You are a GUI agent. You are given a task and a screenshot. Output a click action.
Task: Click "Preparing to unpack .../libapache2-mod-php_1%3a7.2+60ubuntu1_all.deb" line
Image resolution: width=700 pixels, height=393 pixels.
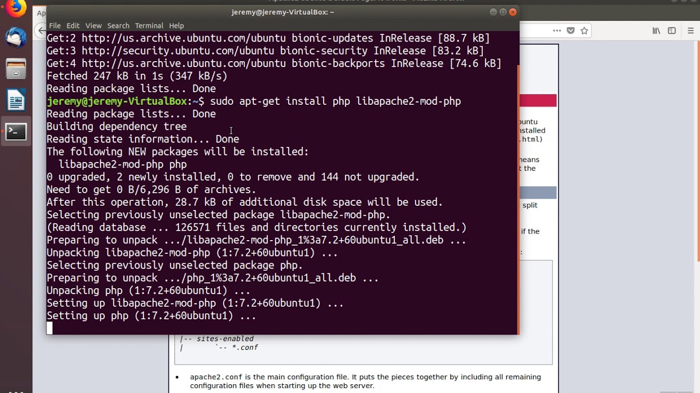tap(256, 240)
